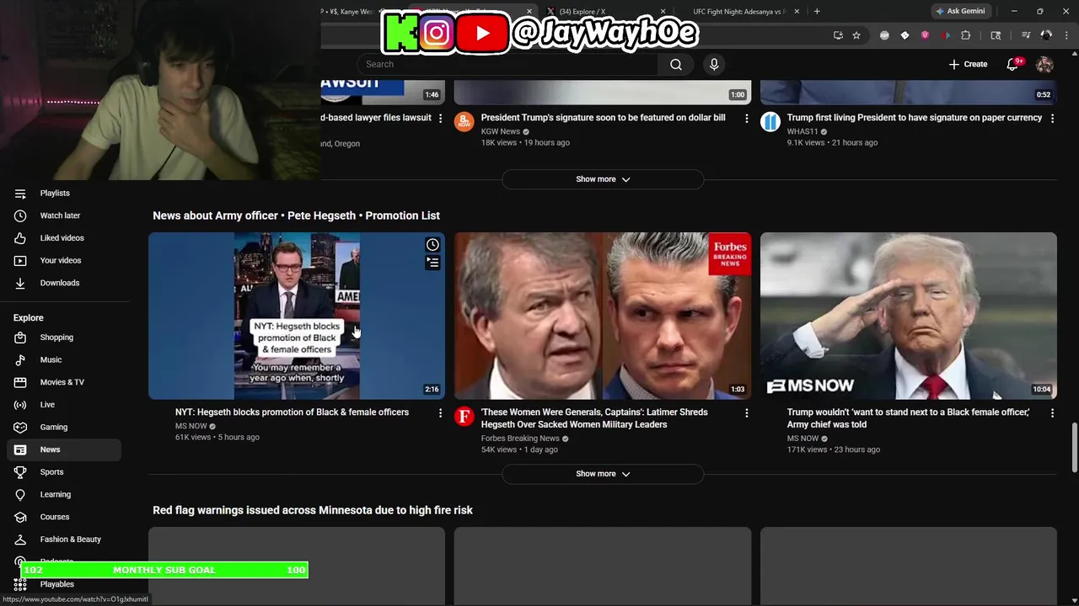Click News about Army officer heading
Screen dimensions: 1079x606
pyautogui.click(x=296, y=215)
